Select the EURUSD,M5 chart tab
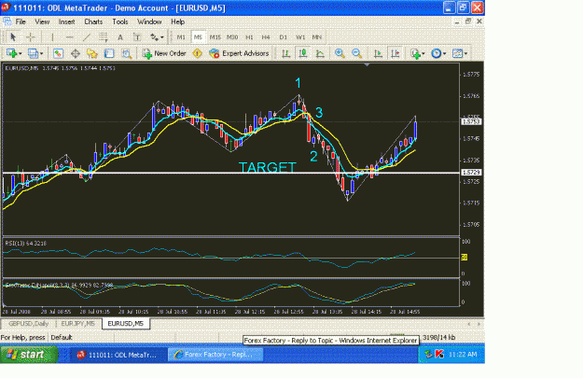583x378 pixels. pyautogui.click(x=126, y=323)
